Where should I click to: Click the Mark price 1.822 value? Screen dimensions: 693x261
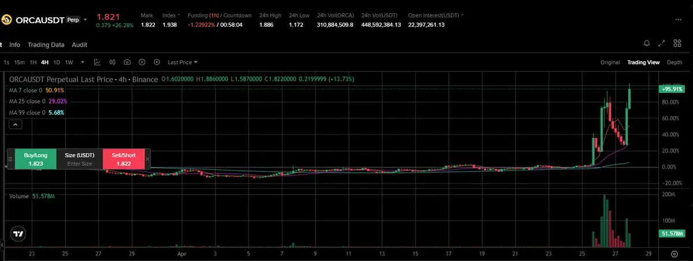click(x=147, y=24)
